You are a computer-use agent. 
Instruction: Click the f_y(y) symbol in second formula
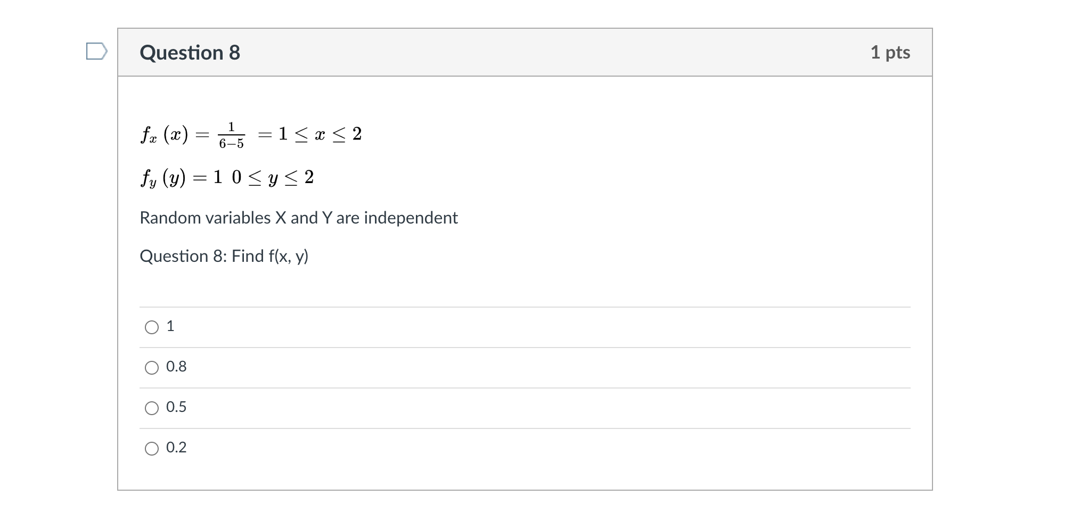tap(163, 178)
